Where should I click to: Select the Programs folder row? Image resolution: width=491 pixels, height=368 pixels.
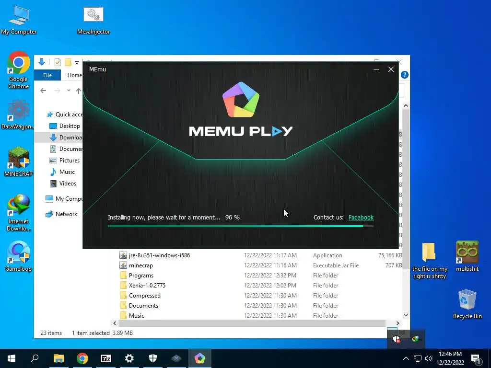[260, 276]
